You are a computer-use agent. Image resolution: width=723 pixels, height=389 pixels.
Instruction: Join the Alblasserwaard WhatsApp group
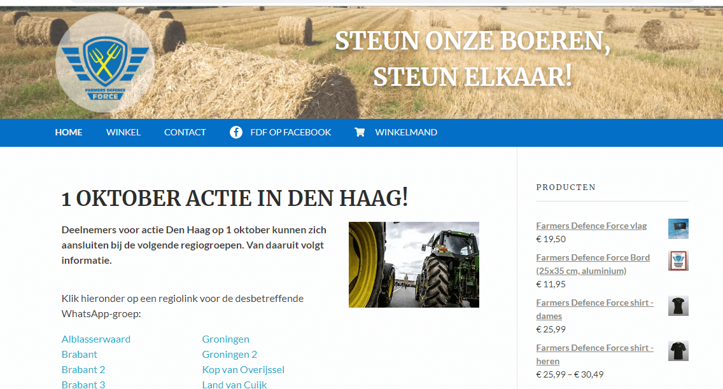[x=96, y=339]
